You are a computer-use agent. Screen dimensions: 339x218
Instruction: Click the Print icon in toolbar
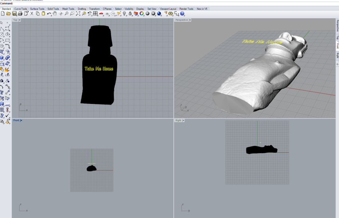coord(20,14)
